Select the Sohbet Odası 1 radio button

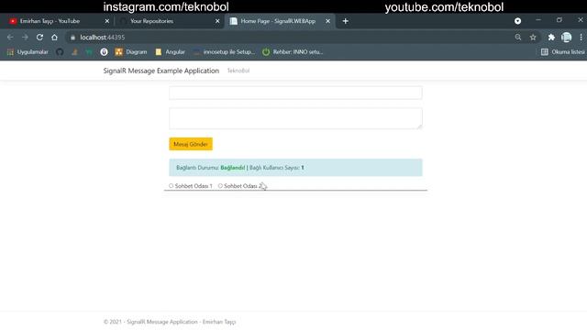tap(172, 186)
